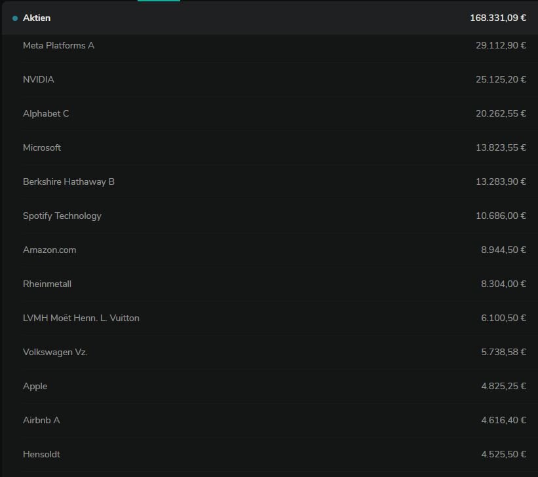Viewport: 538px width, 477px height.
Task: Open Berkshire Hathaway B entry
Action: [x=69, y=182]
